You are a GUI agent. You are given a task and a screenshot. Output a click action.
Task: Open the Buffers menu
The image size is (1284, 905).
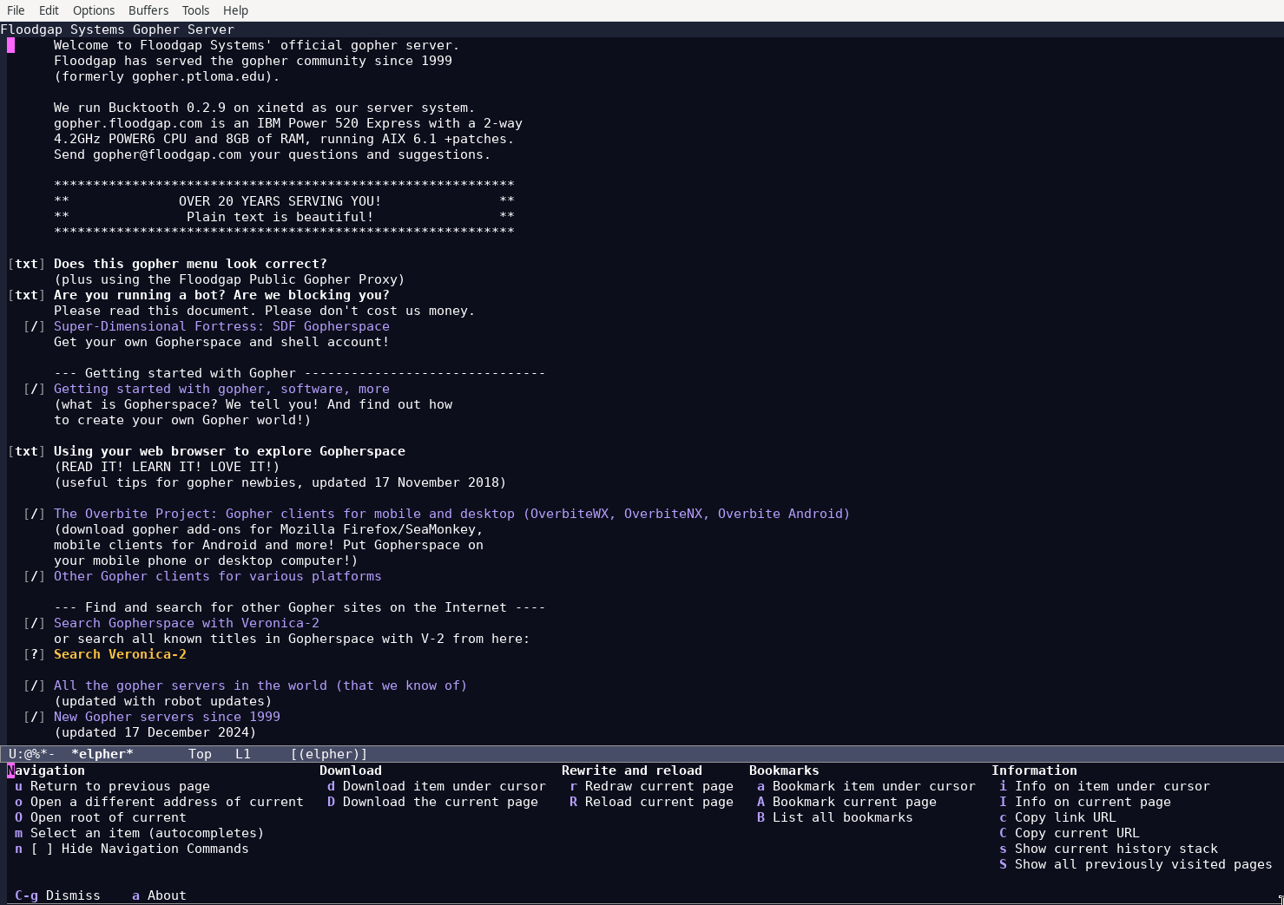coord(148,10)
